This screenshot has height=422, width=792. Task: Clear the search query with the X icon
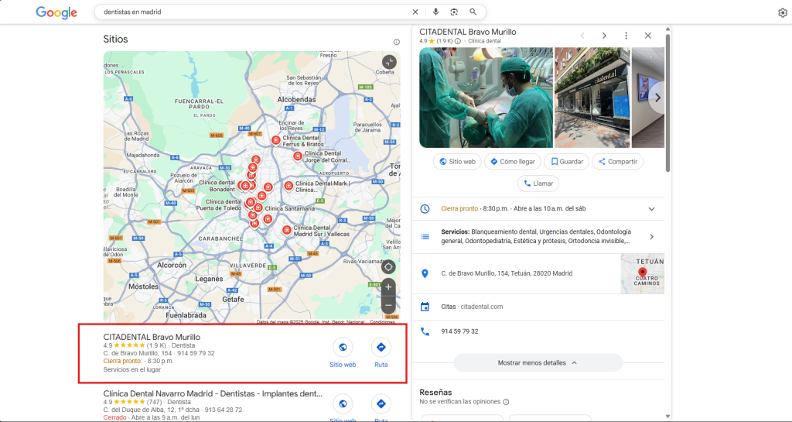[415, 12]
